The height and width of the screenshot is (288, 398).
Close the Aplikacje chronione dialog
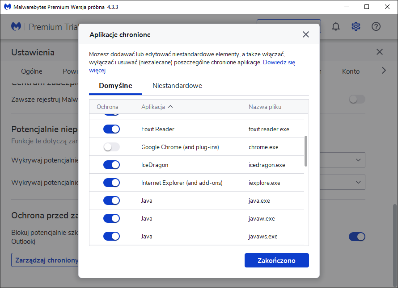[x=306, y=34]
